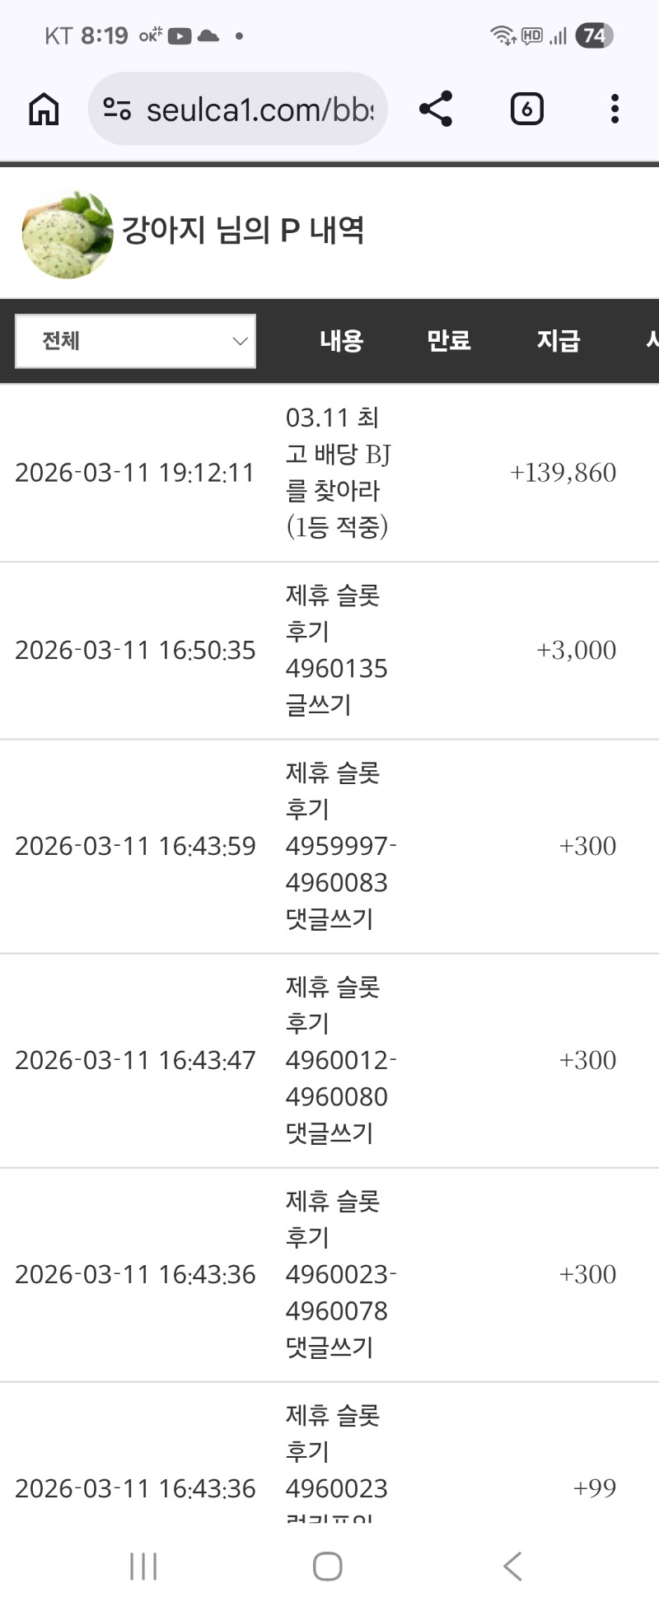Tap the 강아지 profile avatar image
Image resolution: width=659 pixels, height=1611 pixels.
pos(68,235)
